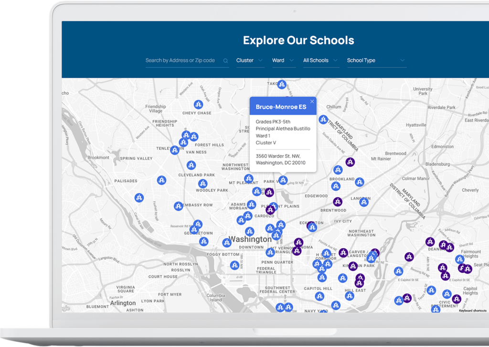This screenshot has width=489, height=347.
Task: Open the Cluster dropdown
Action: click(250, 61)
